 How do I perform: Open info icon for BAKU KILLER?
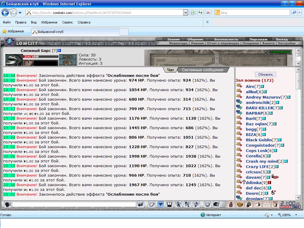click(281, 107)
